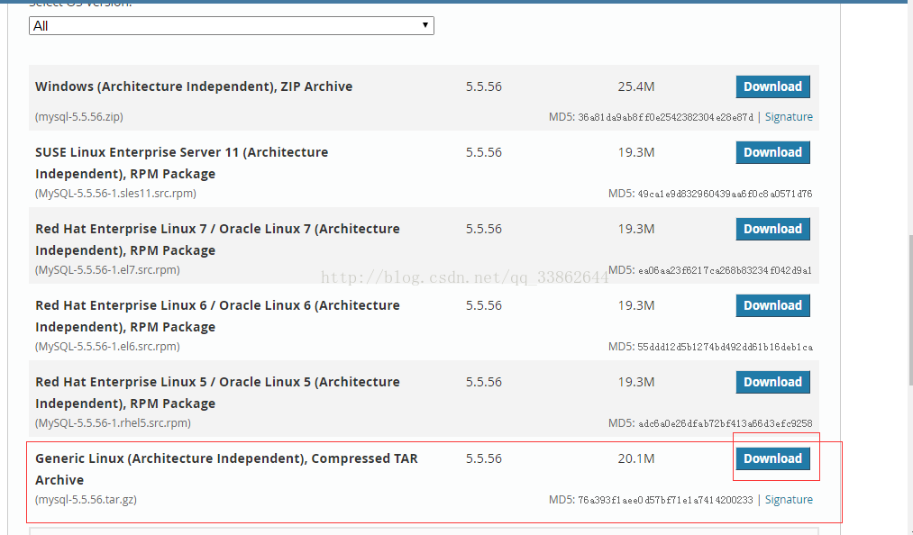
Task: Select the filename (MySQL-5.5.56-1.el7.src.rpm)
Action: 107,270
